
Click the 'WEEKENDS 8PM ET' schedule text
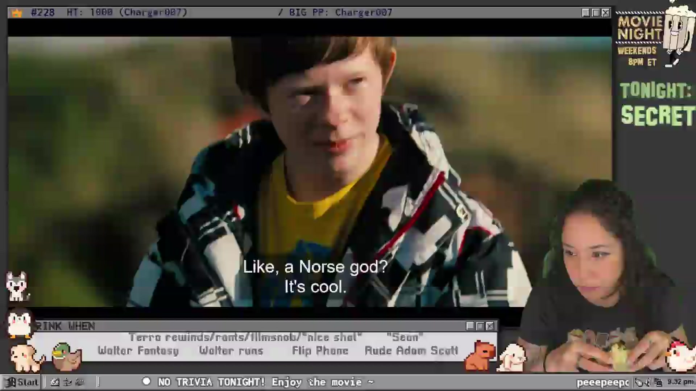click(x=637, y=56)
